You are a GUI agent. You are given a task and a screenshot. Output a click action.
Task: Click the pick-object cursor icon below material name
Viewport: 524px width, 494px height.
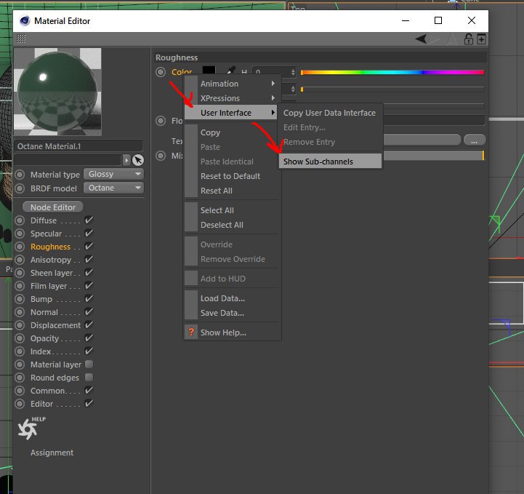click(x=138, y=160)
